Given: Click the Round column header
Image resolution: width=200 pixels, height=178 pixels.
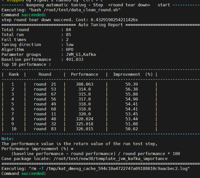Looking at the screenshot, I should click(x=45, y=74).
